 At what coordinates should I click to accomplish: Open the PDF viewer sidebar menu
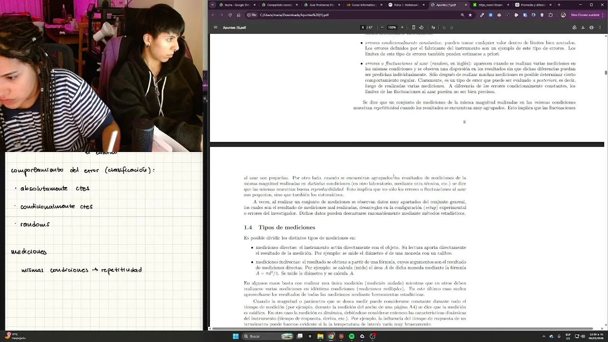(x=215, y=28)
